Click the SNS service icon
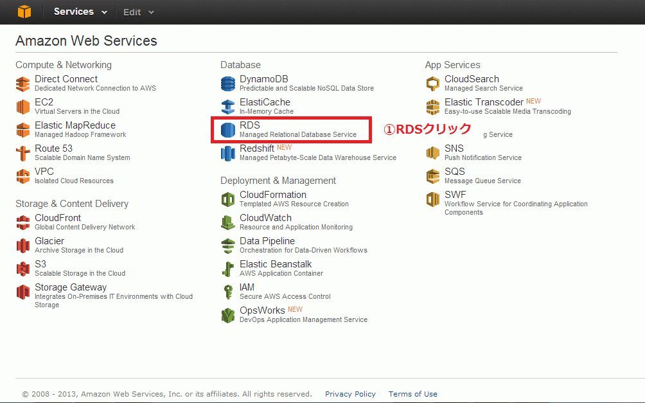The width and height of the screenshot is (645, 403). [x=433, y=153]
